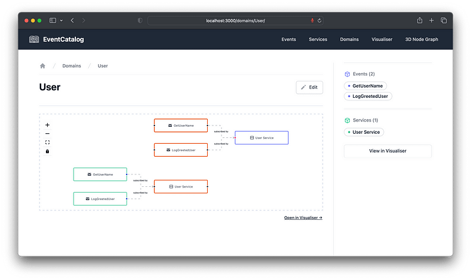Viewport: 471px width, 280px height.
Task: Click the localhost address bar
Action: (x=235, y=21)
